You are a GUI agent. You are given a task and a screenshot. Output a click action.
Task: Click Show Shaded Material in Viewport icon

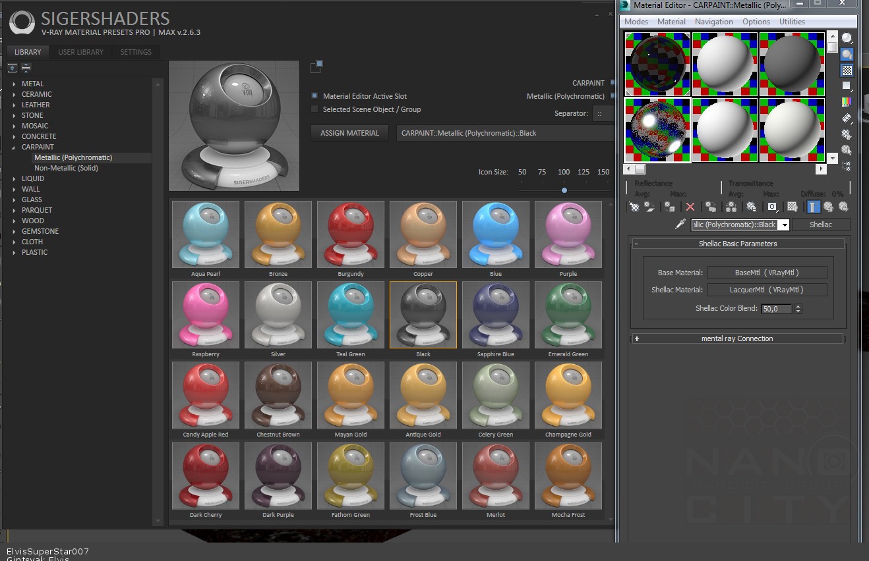[793, 207]
